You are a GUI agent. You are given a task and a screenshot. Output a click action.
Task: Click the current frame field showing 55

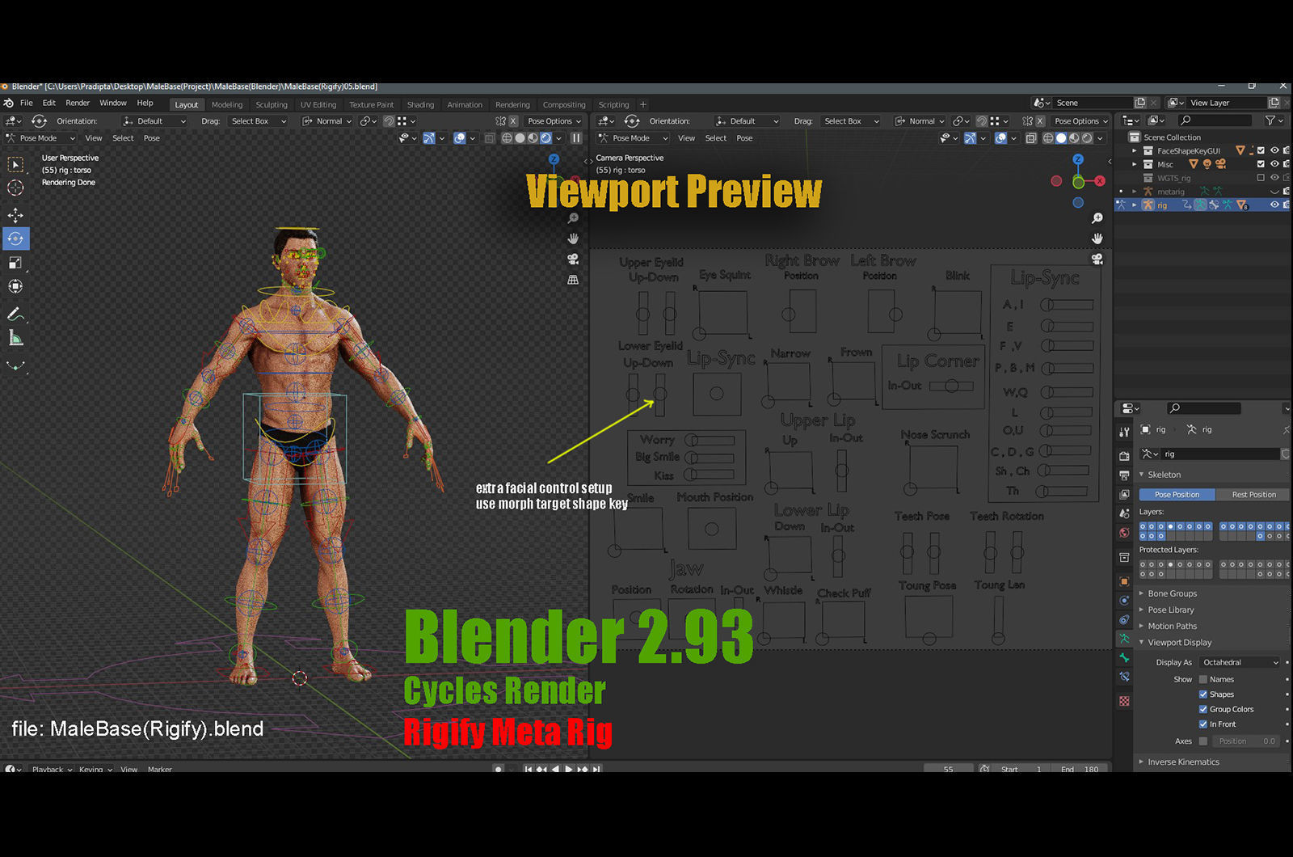(948, 769)
